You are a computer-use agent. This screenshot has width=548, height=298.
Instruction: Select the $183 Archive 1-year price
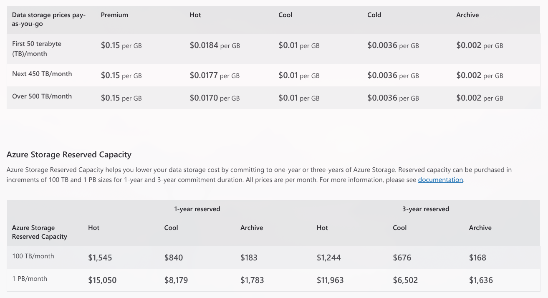249,258
